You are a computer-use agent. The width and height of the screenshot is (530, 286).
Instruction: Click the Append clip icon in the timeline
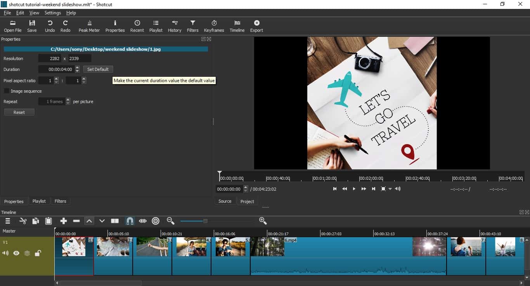(63, 221)
